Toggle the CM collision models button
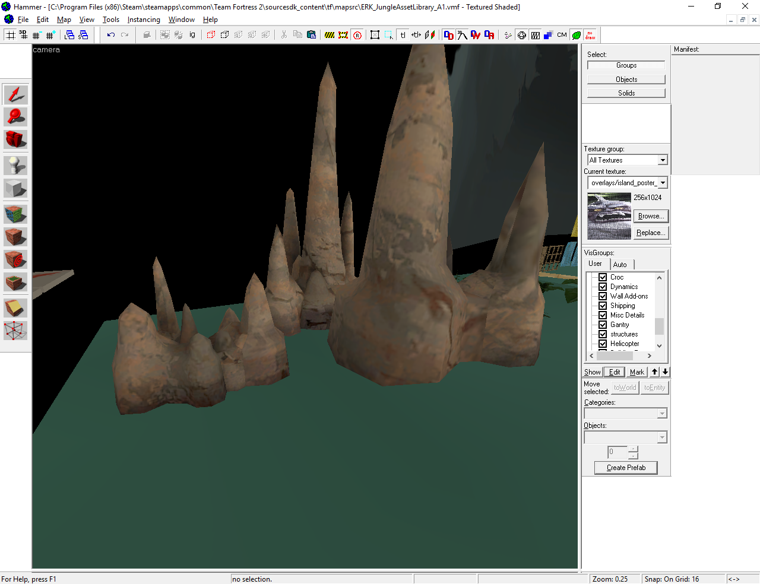 562,35
